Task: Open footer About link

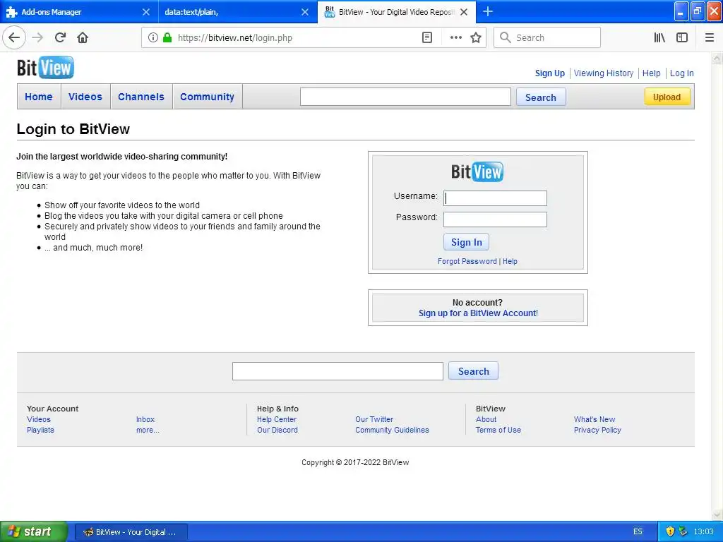Action: pos(486,419)
